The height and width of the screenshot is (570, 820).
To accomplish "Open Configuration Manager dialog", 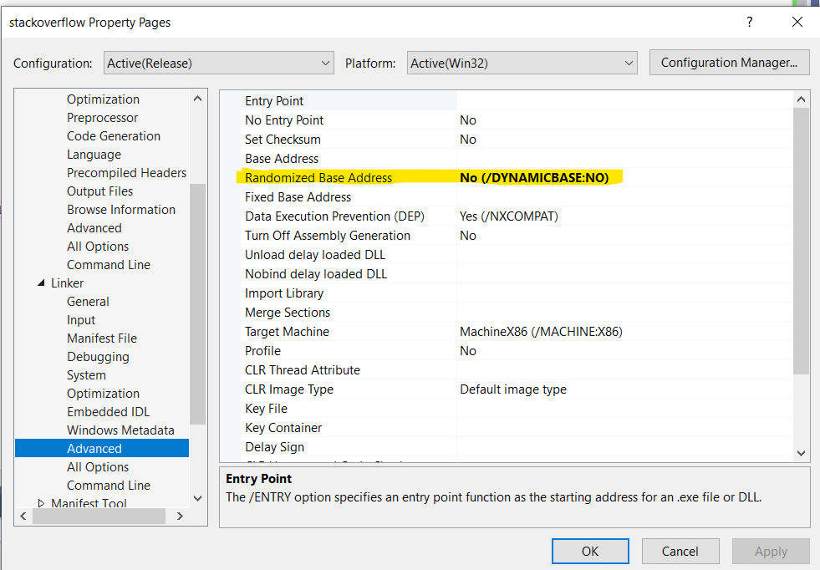I will pos(730,63).
